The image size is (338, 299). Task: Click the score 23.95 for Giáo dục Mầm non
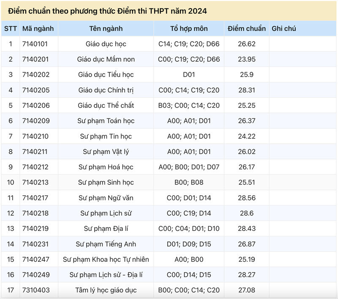[x=246, y=59]
